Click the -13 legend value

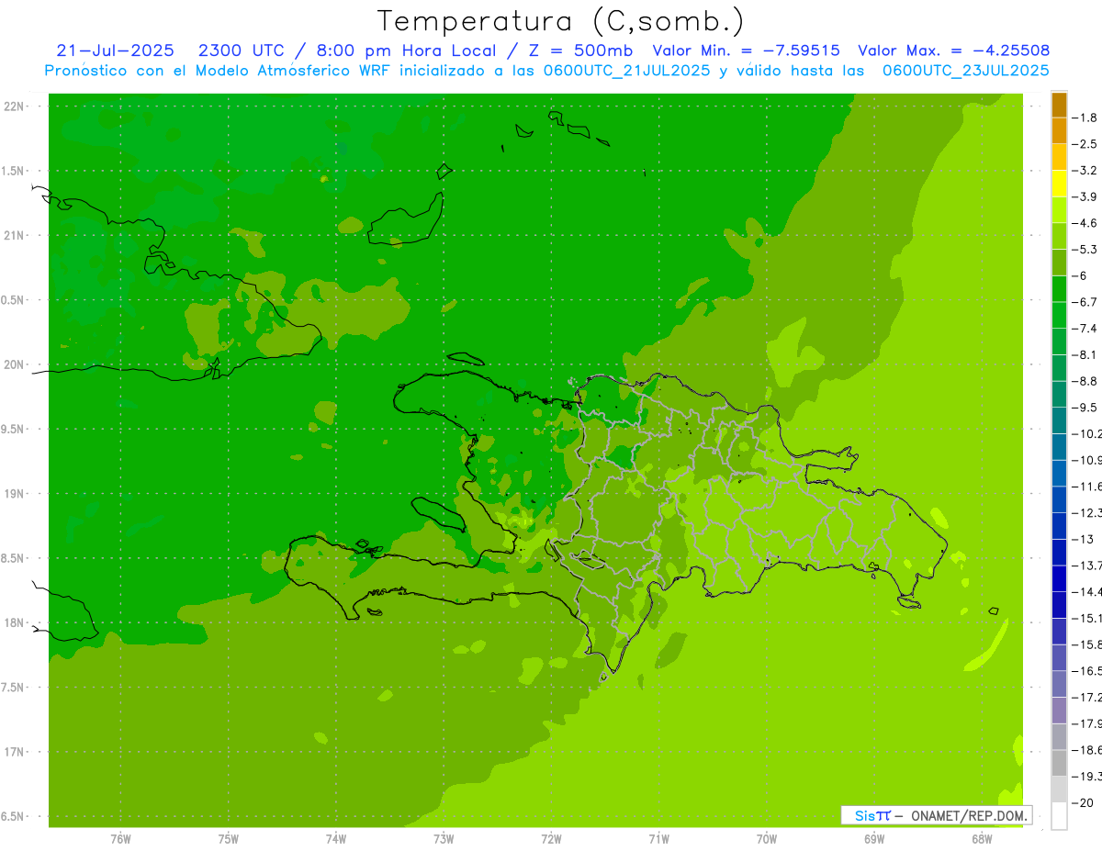[1084, 539]
